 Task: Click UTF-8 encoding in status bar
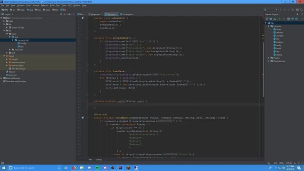pos(289,163)
